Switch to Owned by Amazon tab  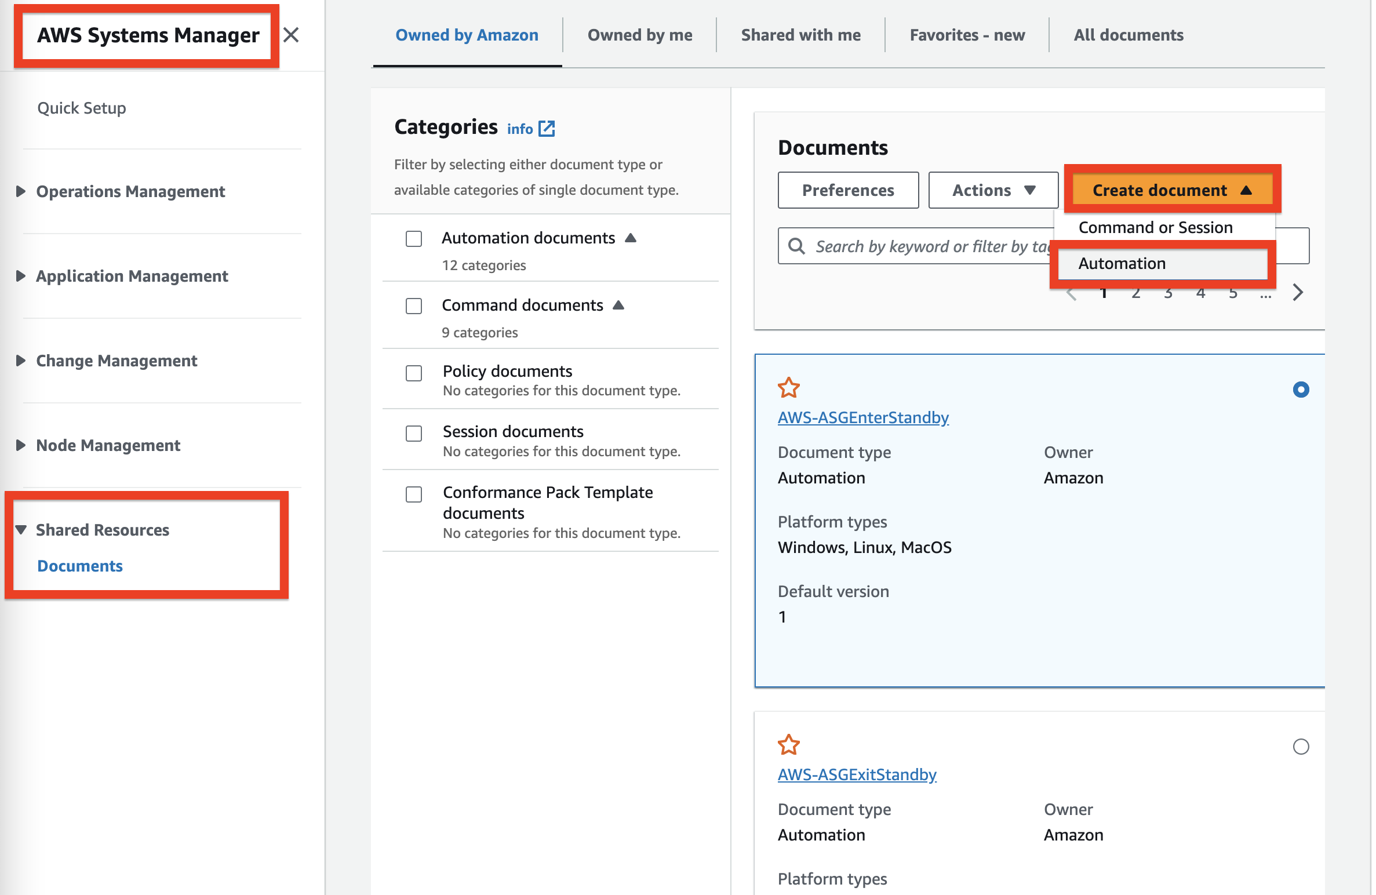(467, 35)
